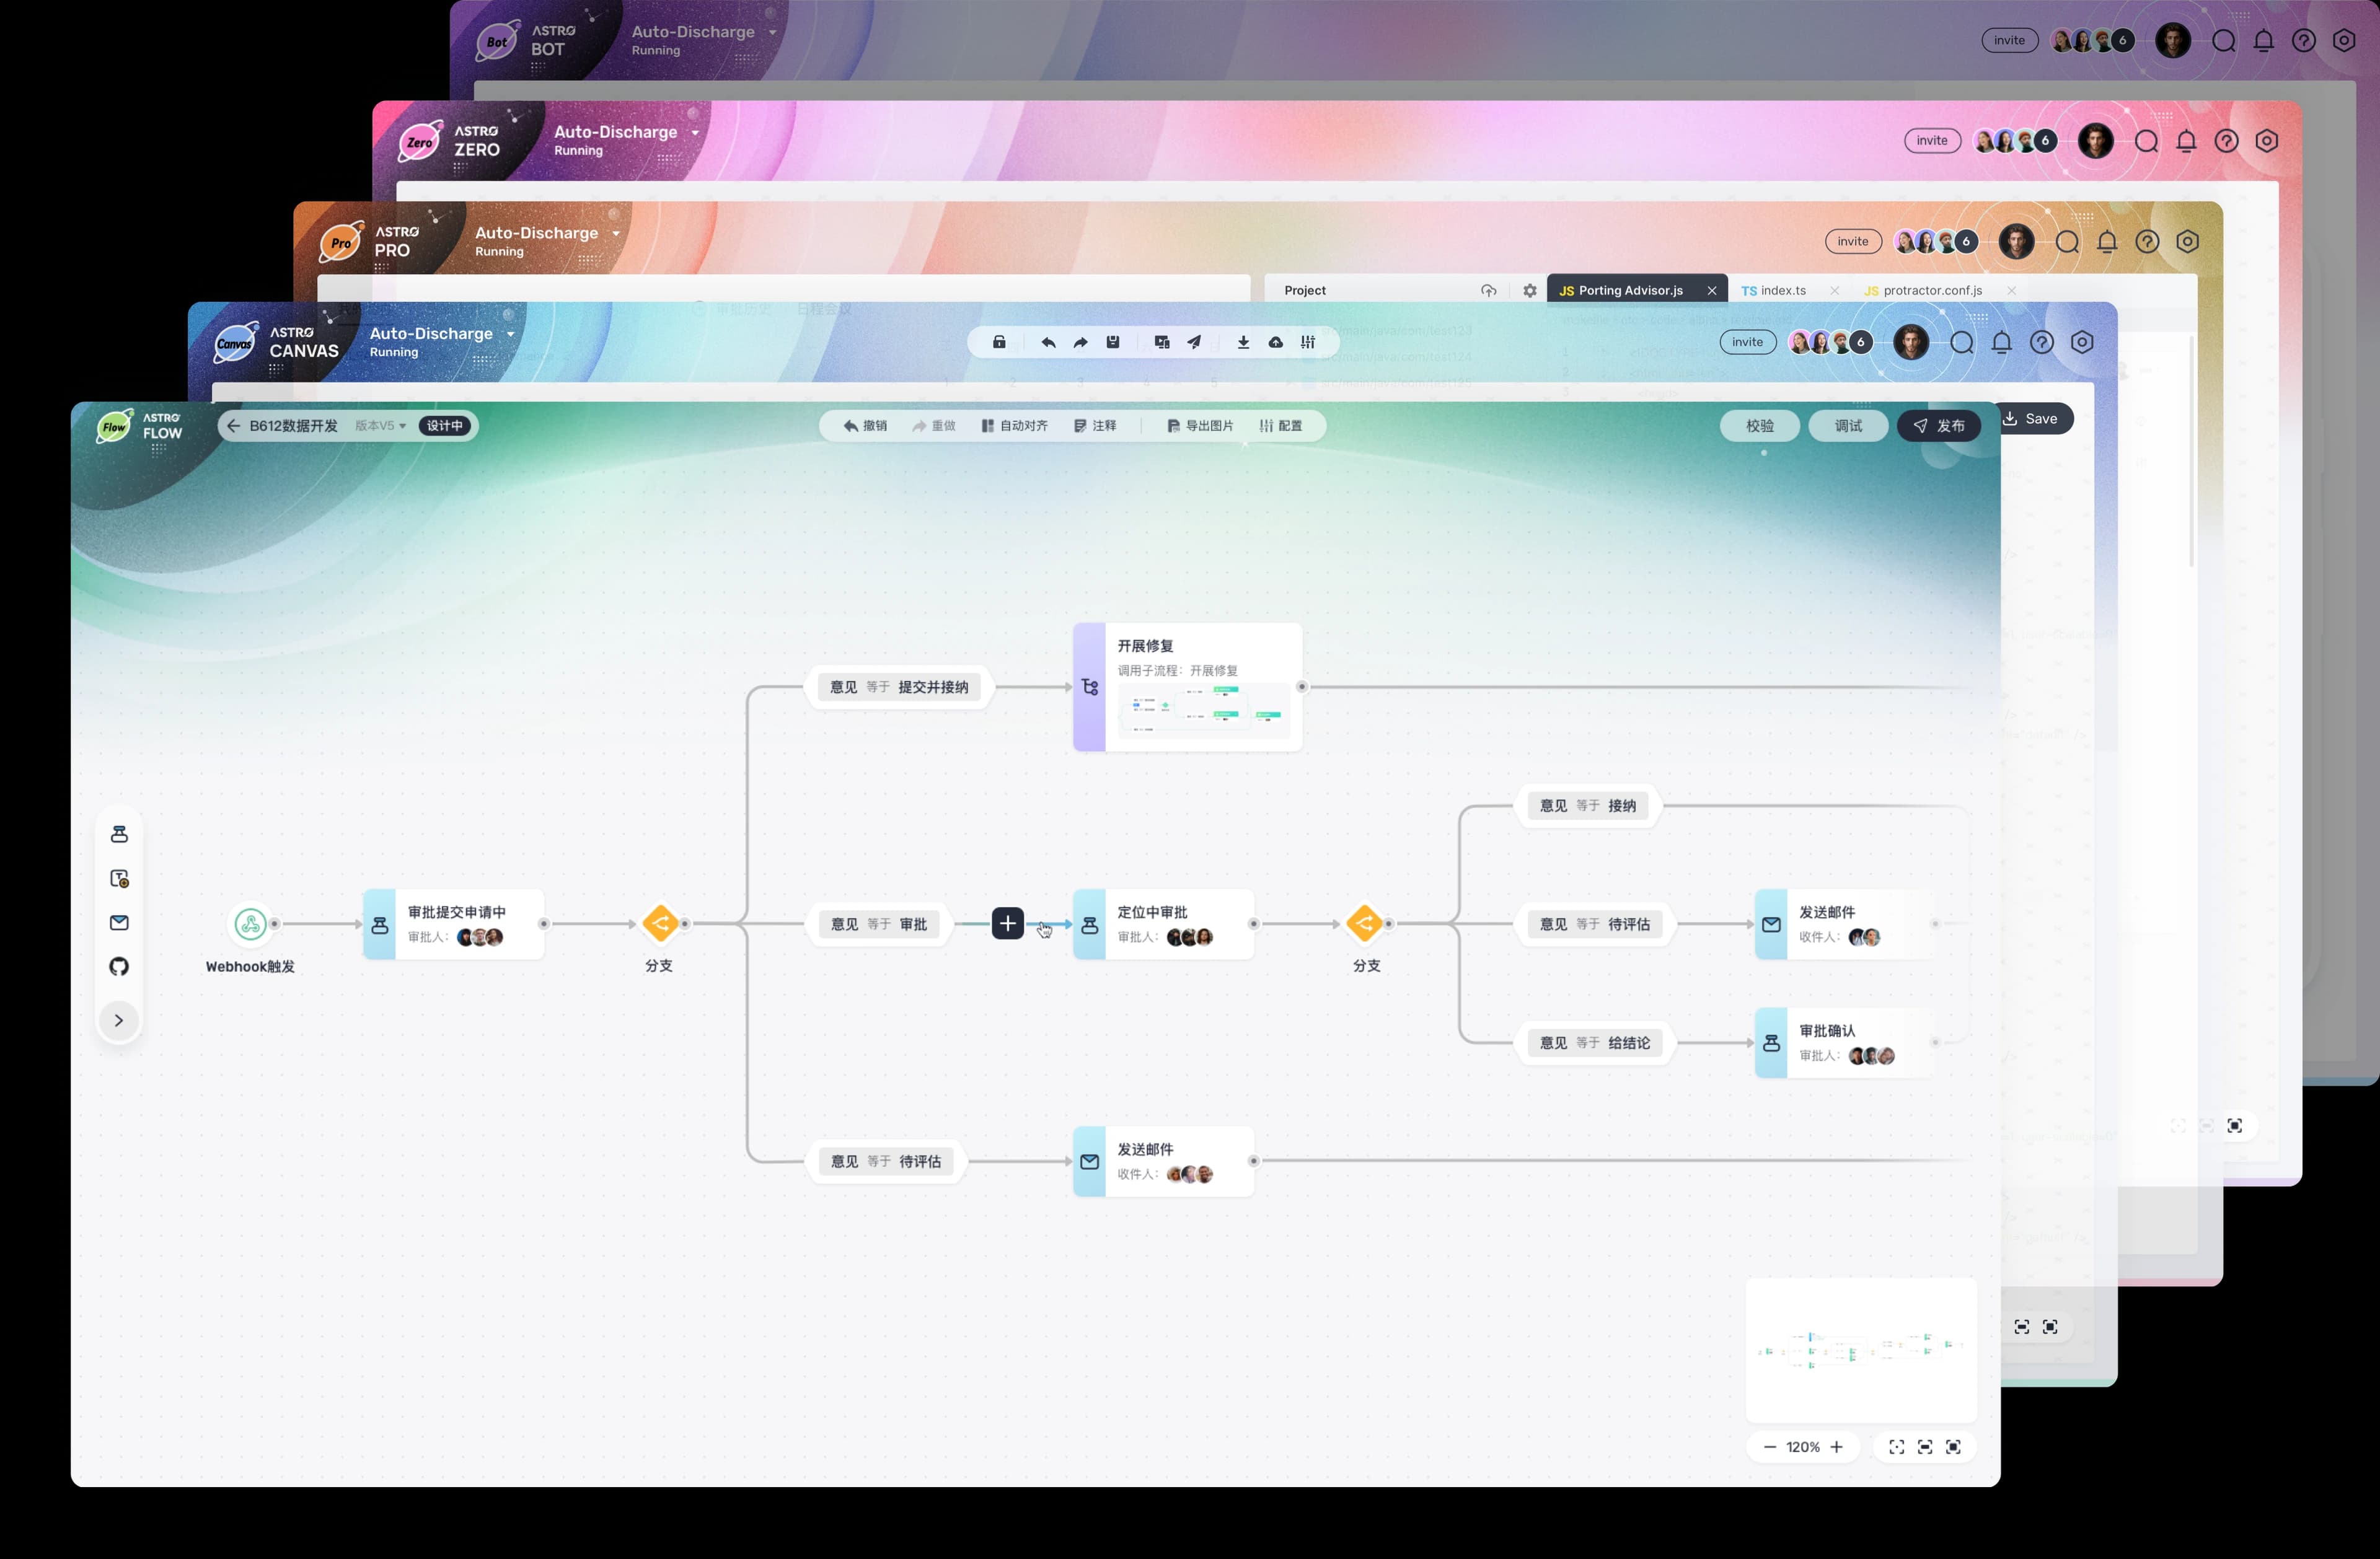The width and height of the screenshot is (2380, 1559).
Task: Select the first 分支 branch diamond node
Action: pos(660,923)
